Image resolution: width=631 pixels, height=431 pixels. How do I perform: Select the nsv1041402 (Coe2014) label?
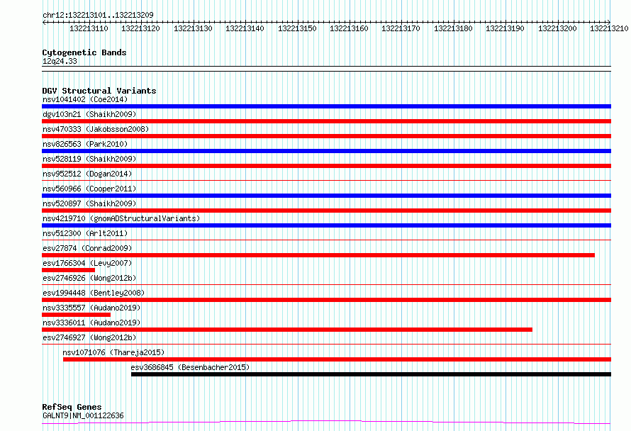point(85,99)
